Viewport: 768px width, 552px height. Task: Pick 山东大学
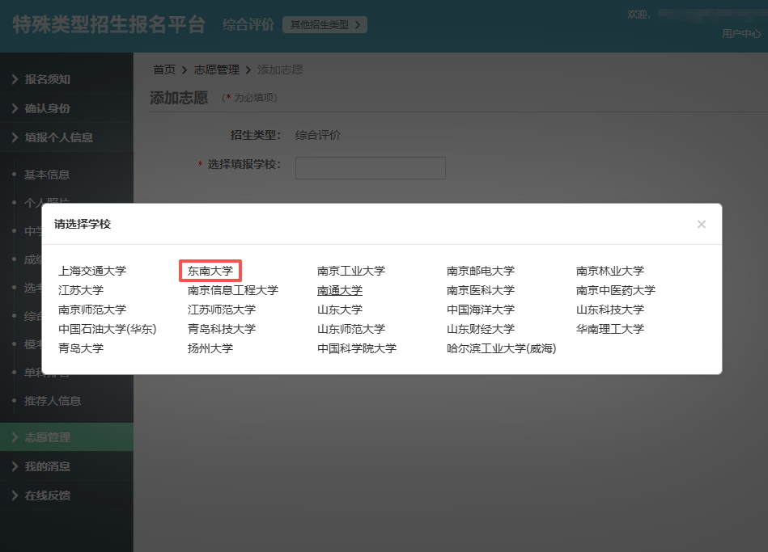coord(340,310)
